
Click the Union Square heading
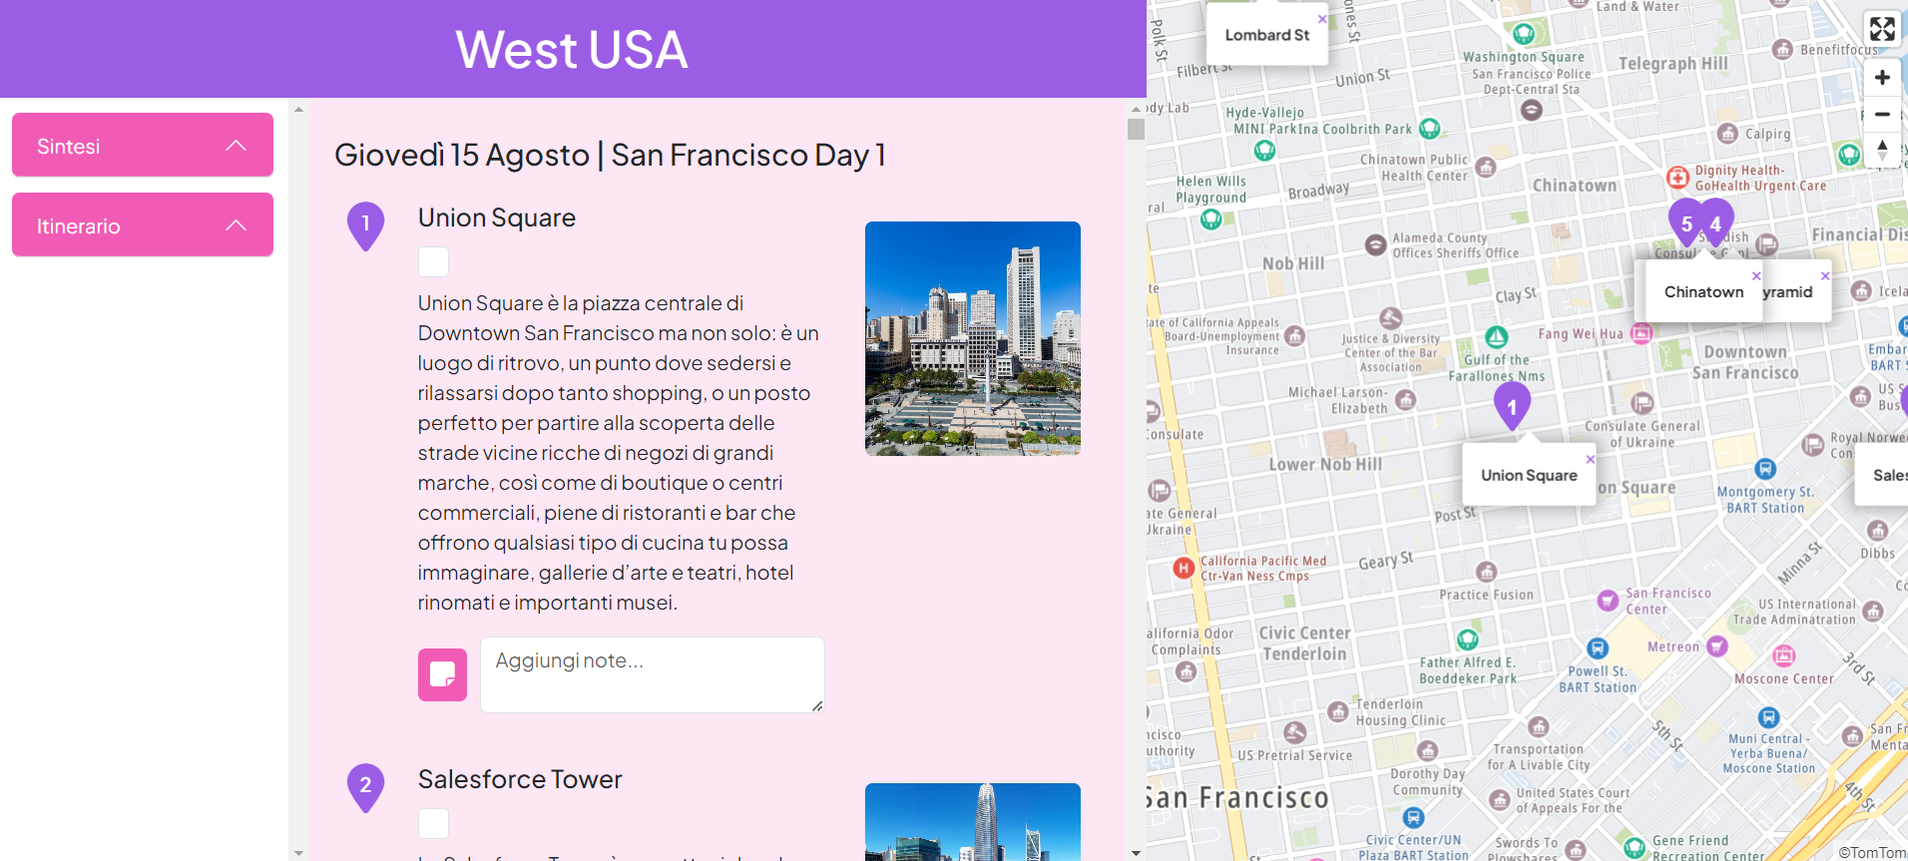497,217
